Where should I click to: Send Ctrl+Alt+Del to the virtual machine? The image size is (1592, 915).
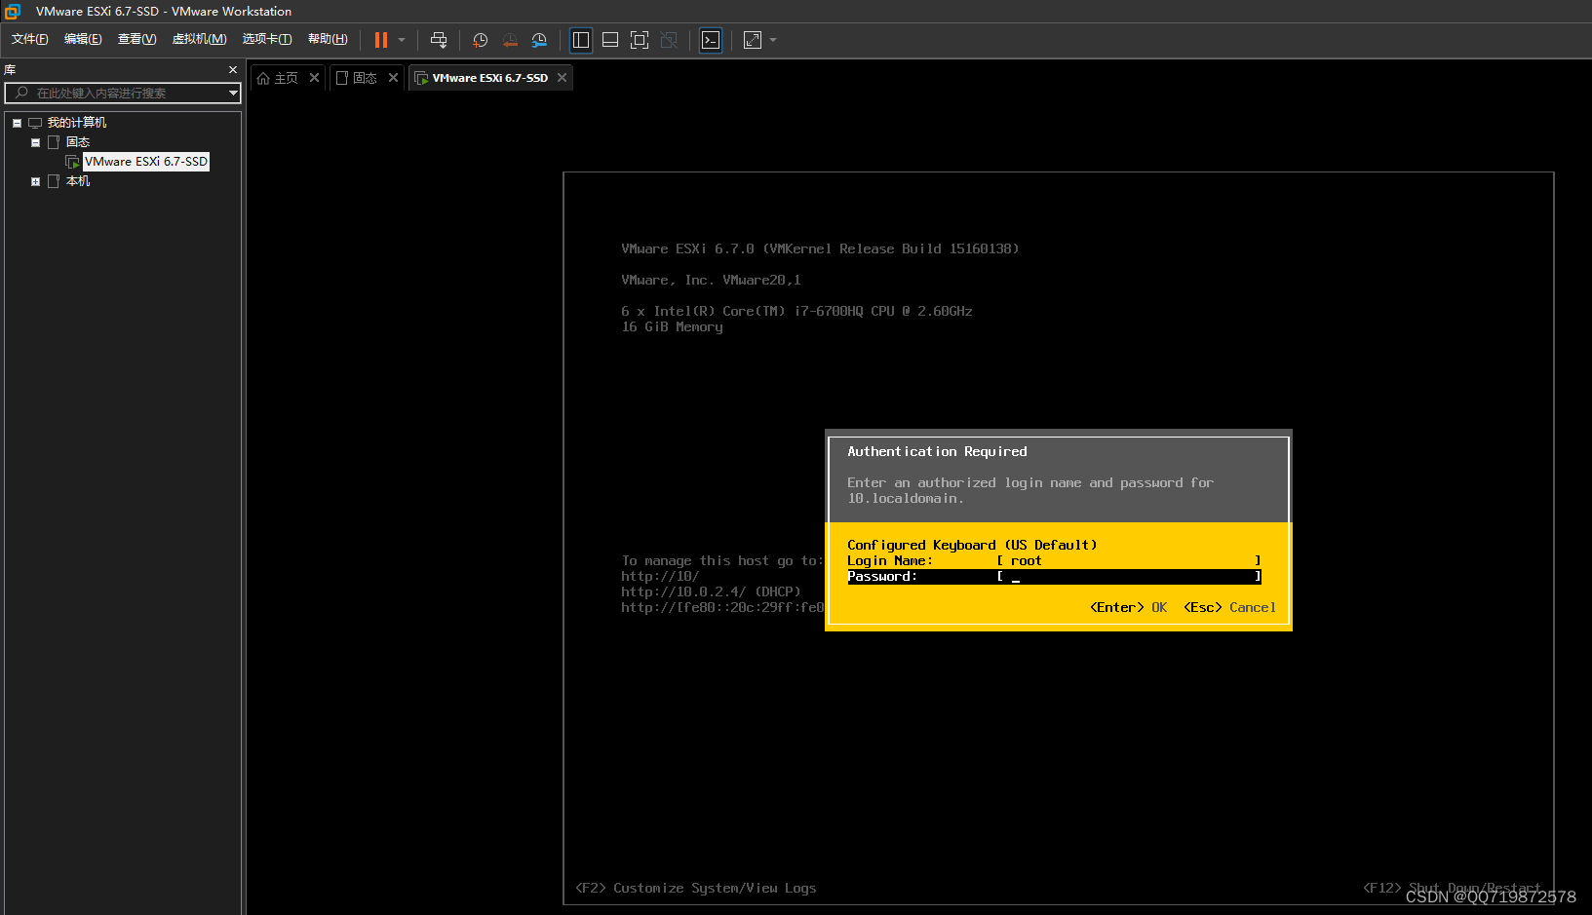[x=439, y=40]
